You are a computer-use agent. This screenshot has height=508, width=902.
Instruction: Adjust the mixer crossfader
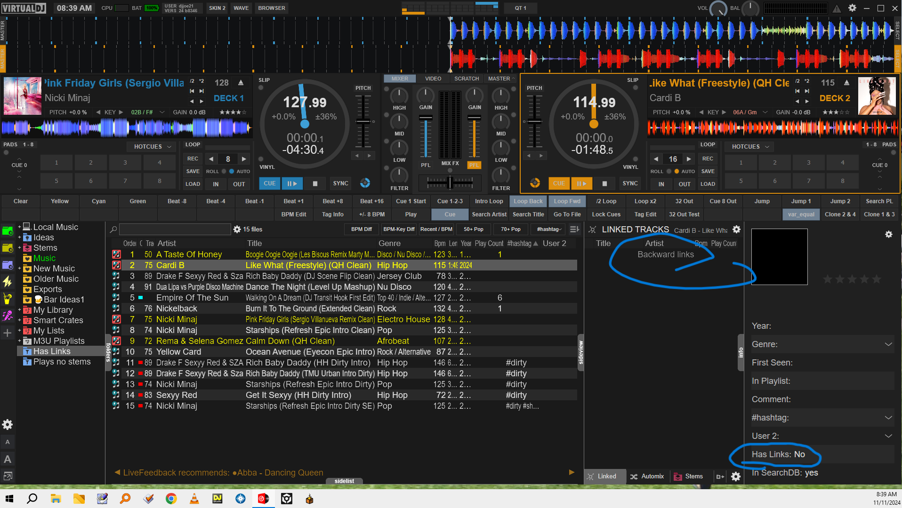[450, 182]
